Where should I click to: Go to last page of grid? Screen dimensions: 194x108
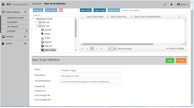pyautogui.click(x=102, y=48)
